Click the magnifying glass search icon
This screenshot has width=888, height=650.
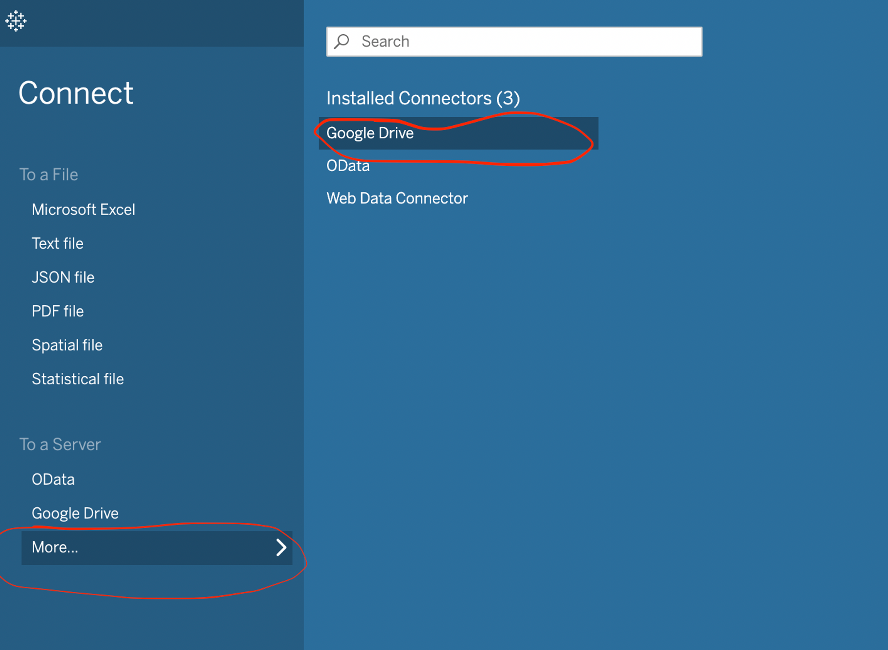click(x=342, y=41)
